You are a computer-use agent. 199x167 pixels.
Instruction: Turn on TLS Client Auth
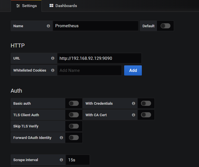[74, 115]
